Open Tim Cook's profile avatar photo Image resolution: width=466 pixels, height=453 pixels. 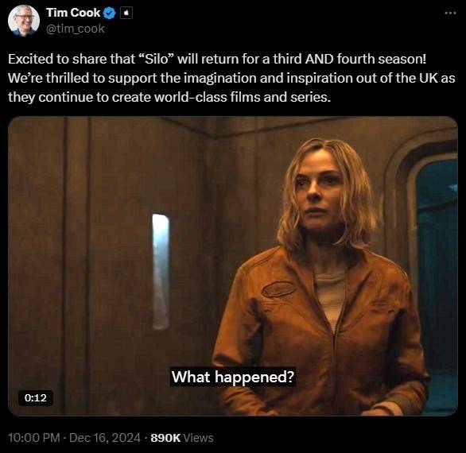pyautogui.click(x=24, y=21)
